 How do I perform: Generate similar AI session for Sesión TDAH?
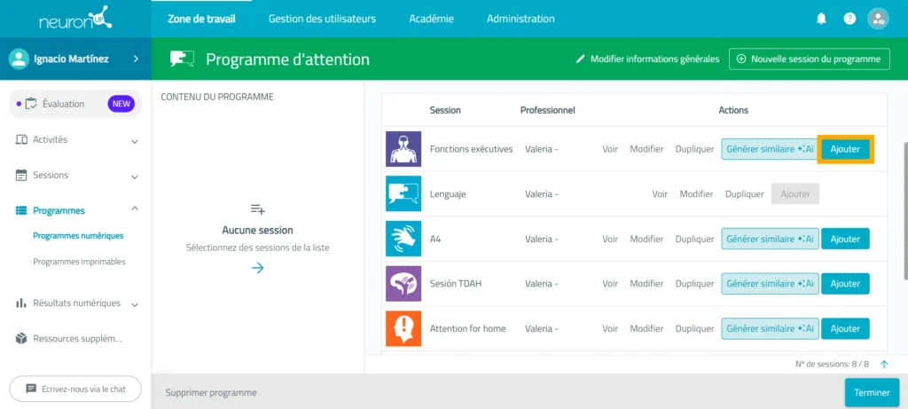[770, 284]
